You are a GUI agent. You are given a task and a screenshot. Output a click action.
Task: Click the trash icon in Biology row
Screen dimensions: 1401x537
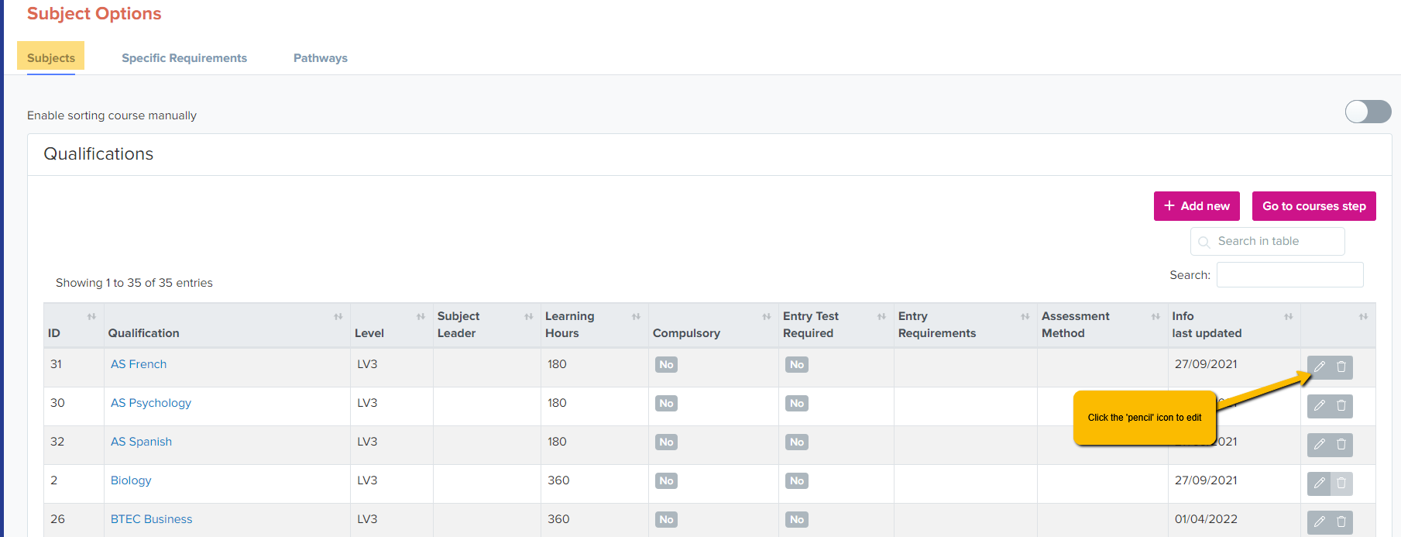(x=1341, y=483)
